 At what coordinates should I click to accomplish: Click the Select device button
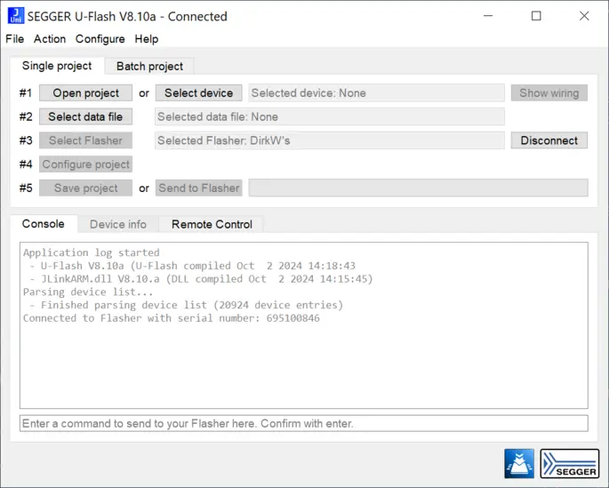(x=199, y=93)
